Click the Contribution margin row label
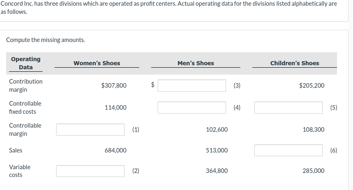This screenshot has height=190, width=353. [x=25, y=85]
